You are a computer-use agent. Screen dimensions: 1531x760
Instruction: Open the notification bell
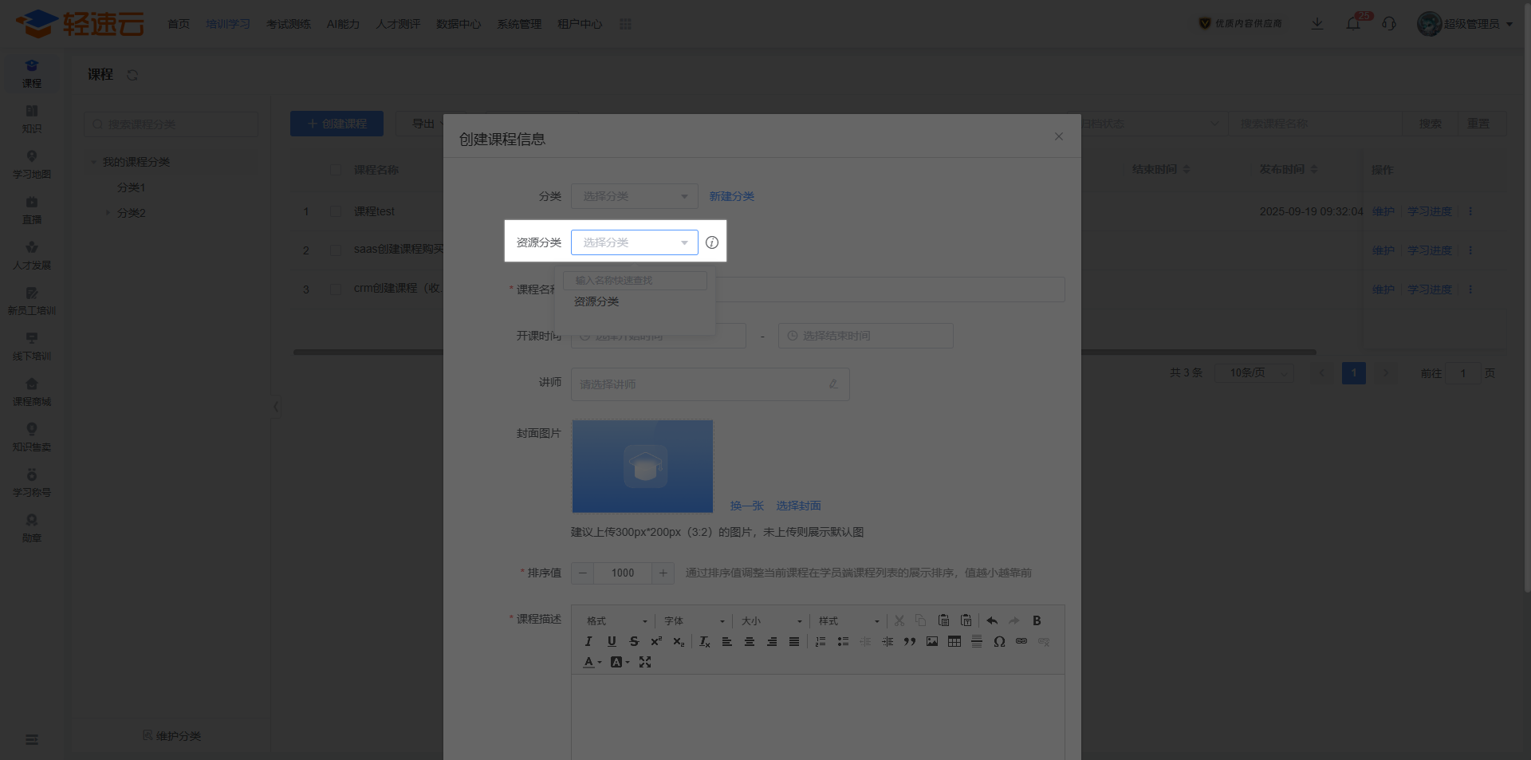click(1353, 24)
